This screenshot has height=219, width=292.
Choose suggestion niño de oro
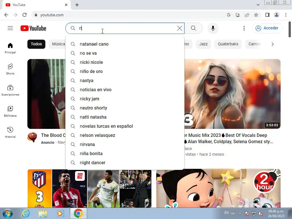click(x=125, y=72)
